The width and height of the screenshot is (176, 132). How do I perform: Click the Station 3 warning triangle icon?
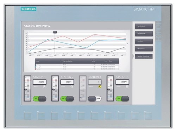click(x=100, y=87)
